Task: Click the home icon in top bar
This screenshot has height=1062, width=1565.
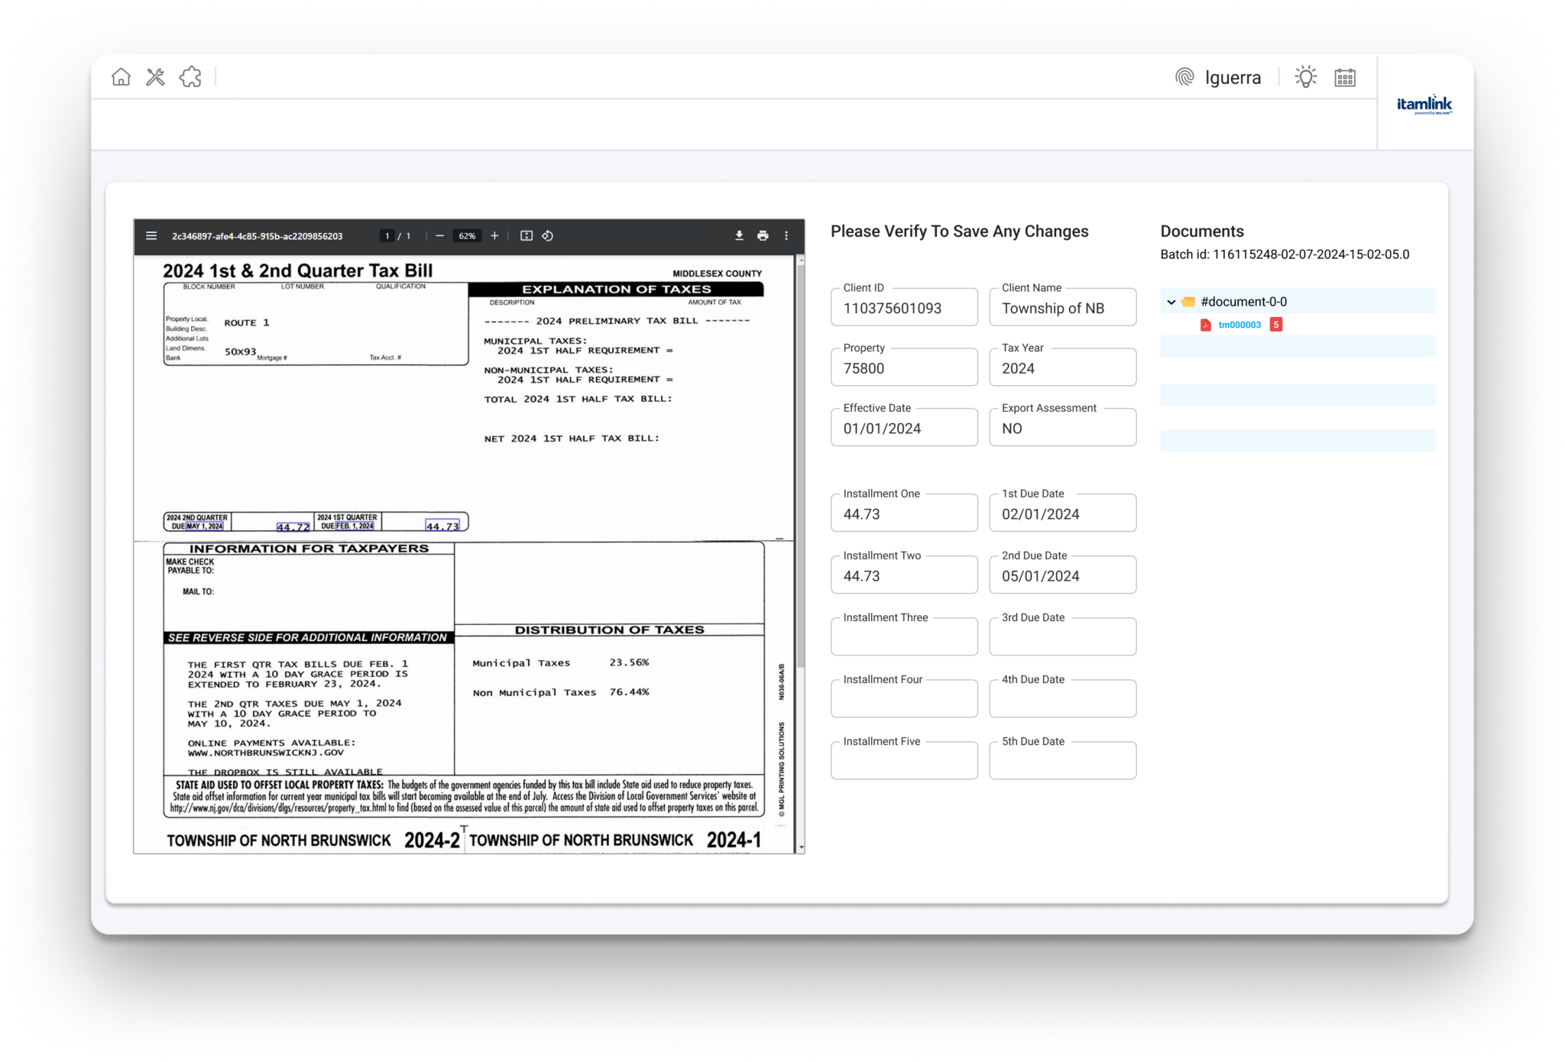Action: click(121, 77)
